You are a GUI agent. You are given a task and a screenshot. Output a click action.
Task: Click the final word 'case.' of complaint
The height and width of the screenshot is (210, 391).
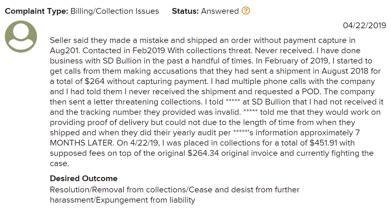59,164
